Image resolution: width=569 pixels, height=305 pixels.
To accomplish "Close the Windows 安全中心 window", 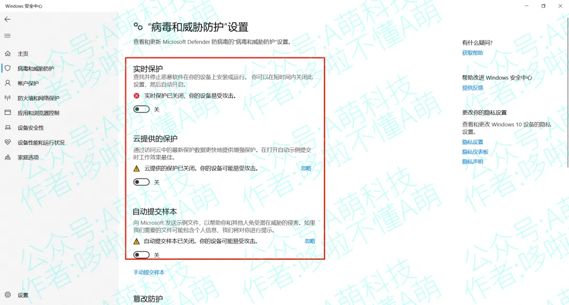I will point(560,6).
